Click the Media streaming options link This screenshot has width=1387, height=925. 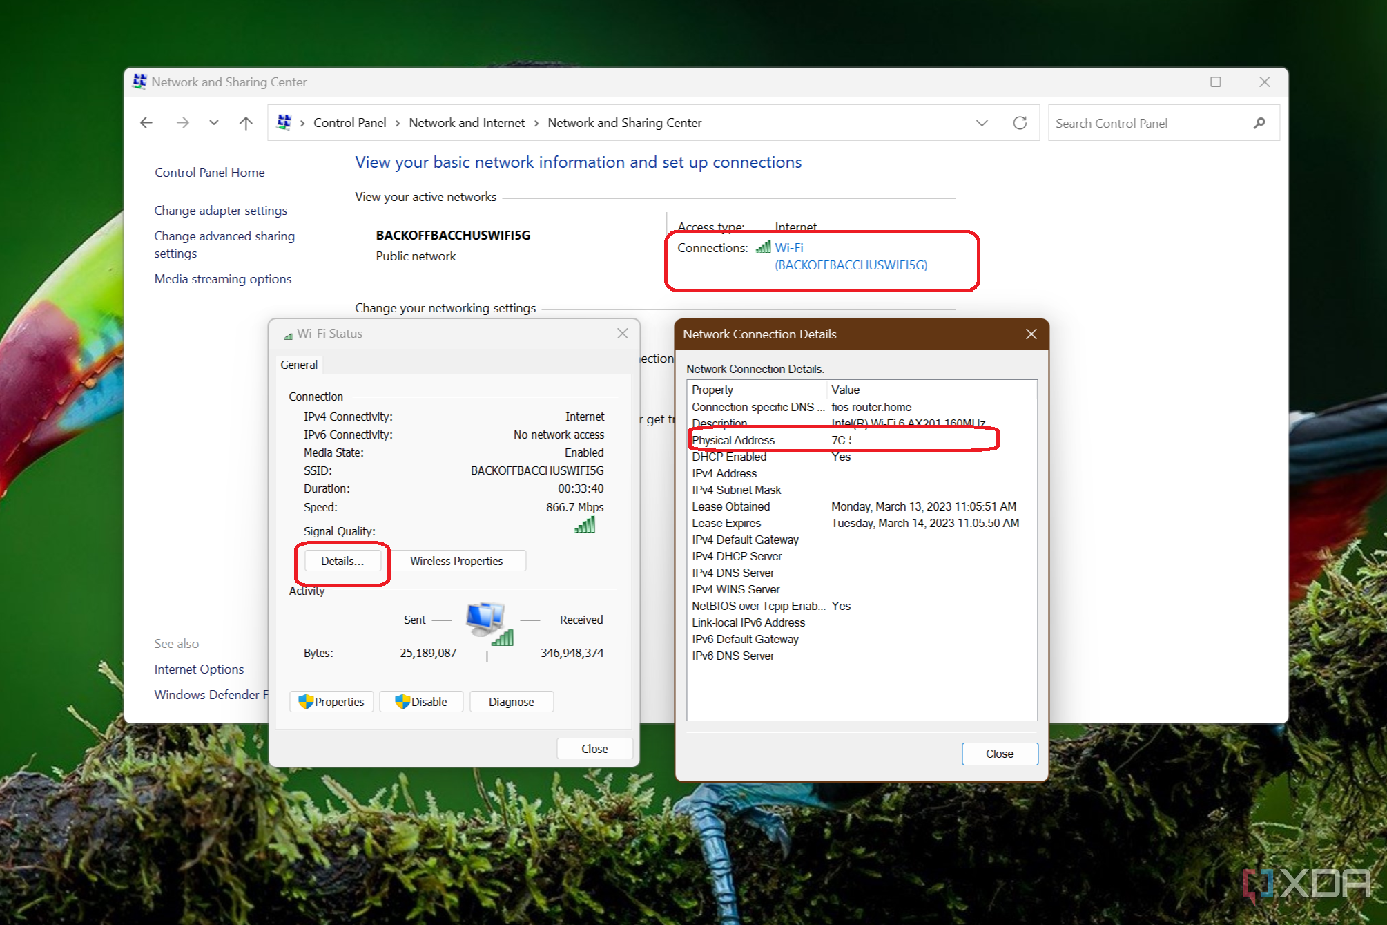click(223, 278)
